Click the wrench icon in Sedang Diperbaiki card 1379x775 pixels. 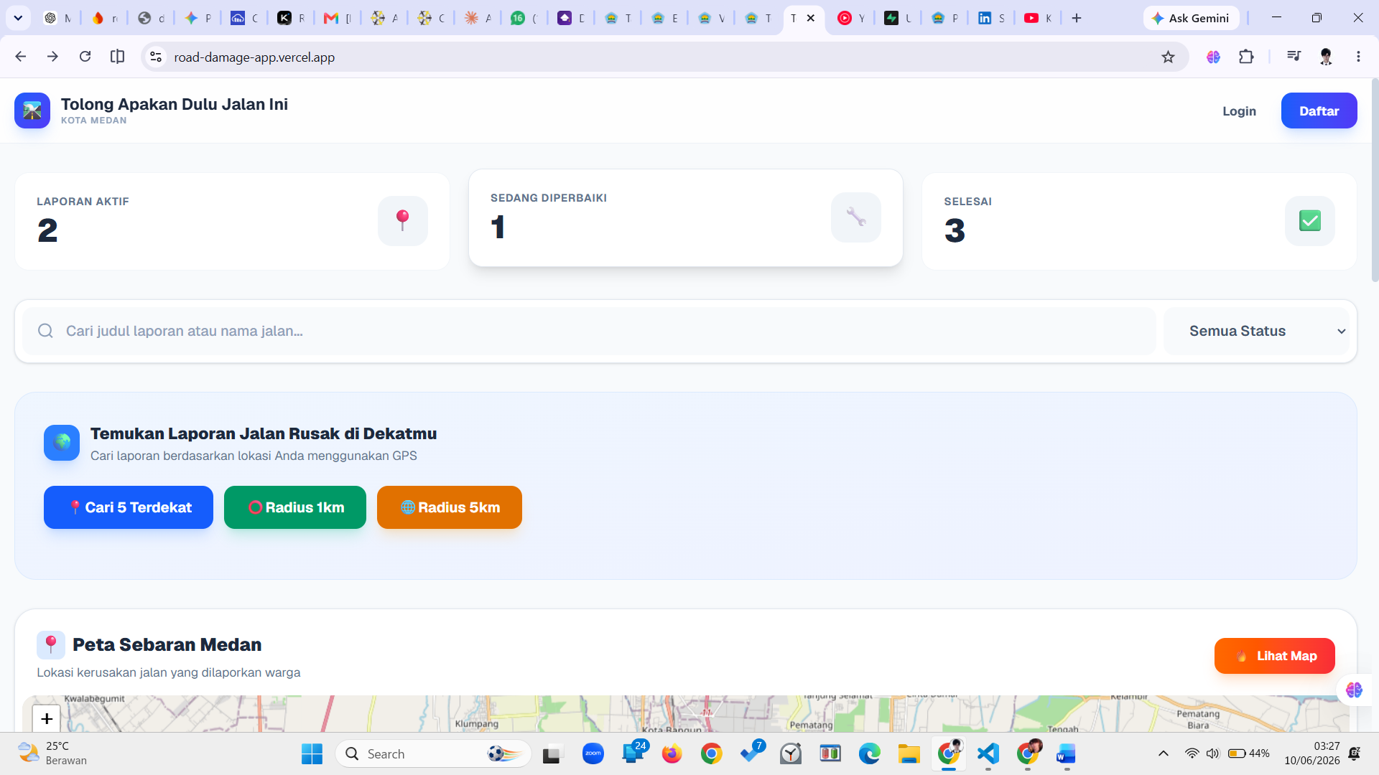pos(856,217)
